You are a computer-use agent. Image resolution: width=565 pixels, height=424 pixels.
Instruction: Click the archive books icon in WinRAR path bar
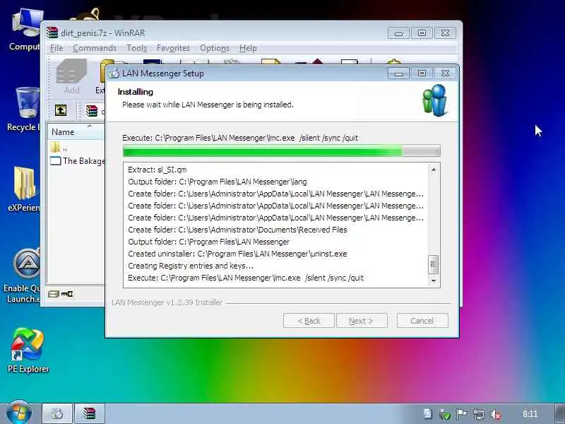(92, 111)
